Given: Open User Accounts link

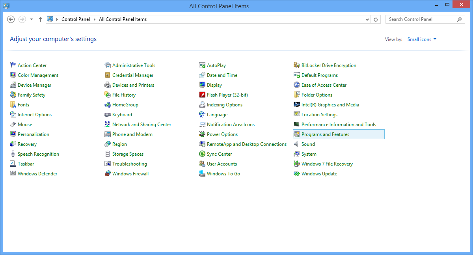Looking at the screenshot, I should click(x=222, y=164).
